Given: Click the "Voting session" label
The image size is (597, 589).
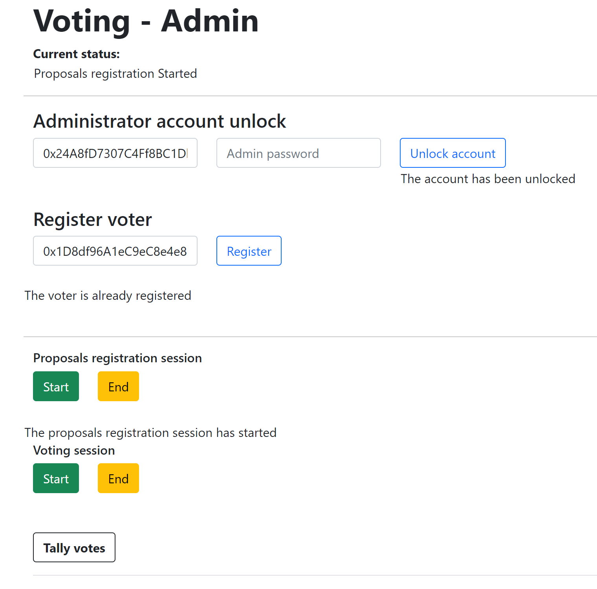Looking at the screenshot, I should coord(74,450).
